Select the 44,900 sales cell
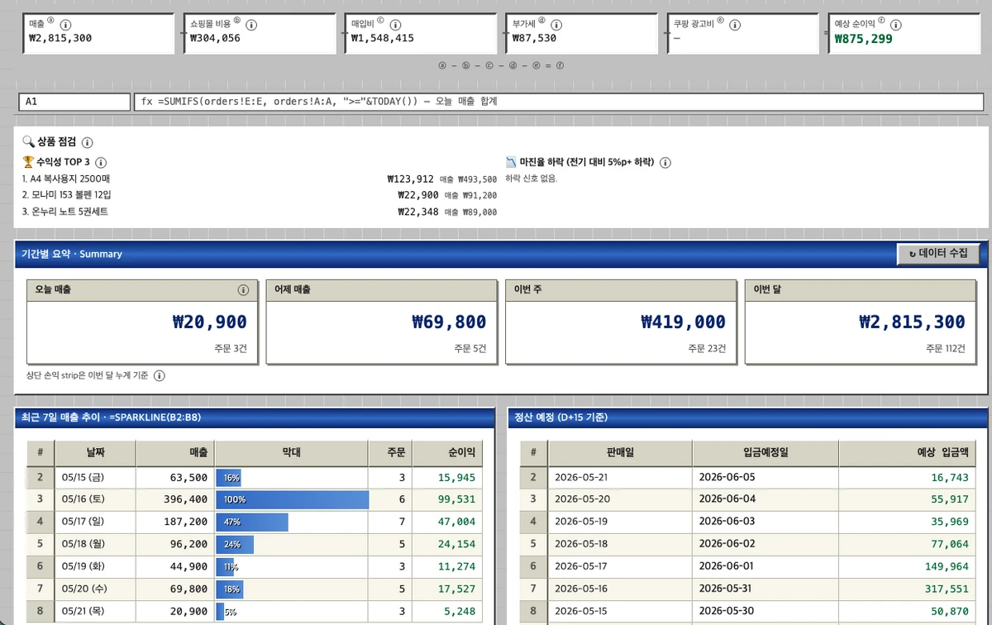The image size is (992, 625). 174,567
